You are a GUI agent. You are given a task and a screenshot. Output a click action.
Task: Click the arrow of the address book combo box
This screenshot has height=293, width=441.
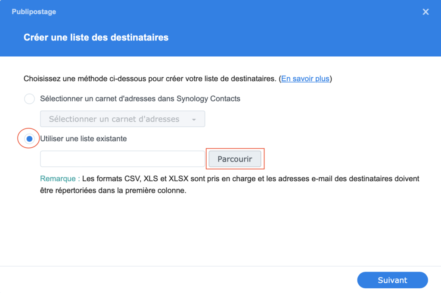coord(194,119)
